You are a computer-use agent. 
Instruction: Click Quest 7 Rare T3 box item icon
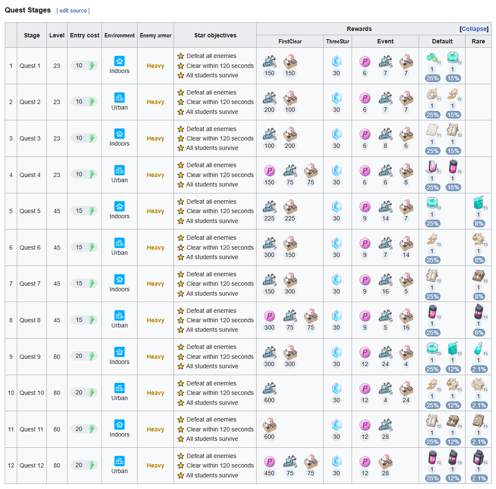coord(478,275)
